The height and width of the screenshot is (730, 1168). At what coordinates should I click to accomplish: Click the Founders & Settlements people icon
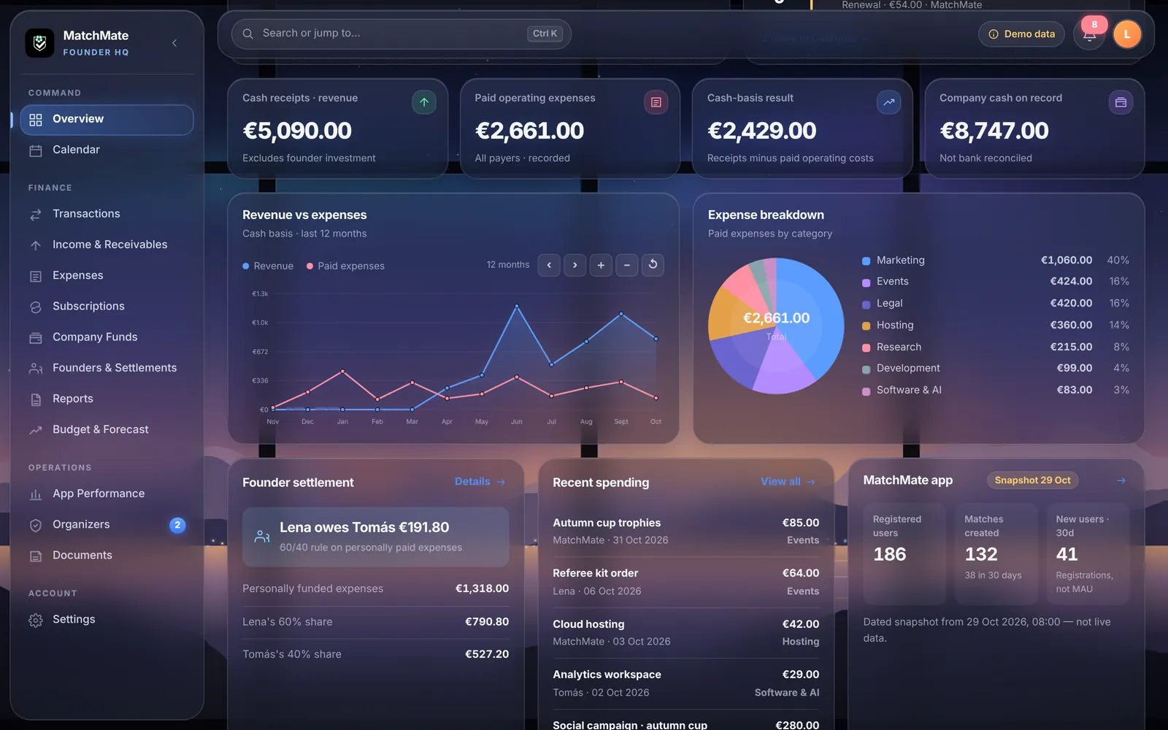coord(36,369)
